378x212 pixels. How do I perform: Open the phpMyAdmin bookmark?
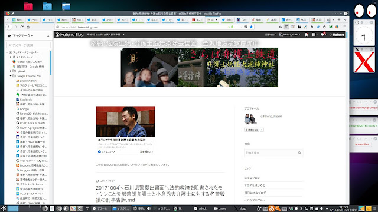click(26, 81)
